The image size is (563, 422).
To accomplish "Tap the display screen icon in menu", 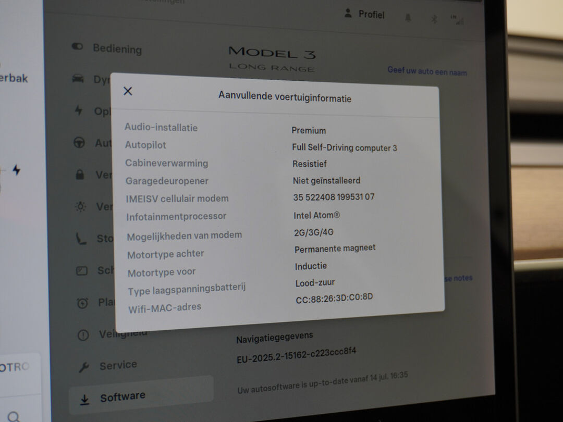I will (82, 270).
